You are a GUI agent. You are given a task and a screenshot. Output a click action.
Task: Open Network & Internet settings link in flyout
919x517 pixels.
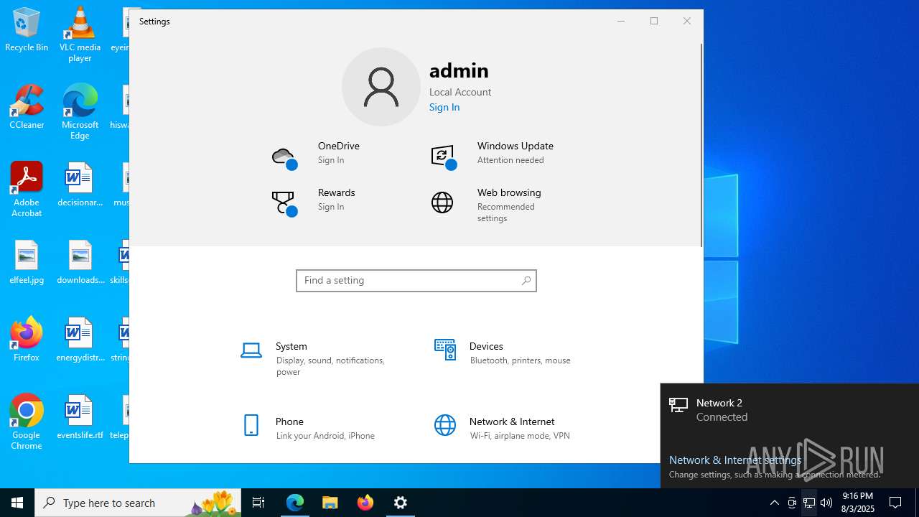coord(735,460)
